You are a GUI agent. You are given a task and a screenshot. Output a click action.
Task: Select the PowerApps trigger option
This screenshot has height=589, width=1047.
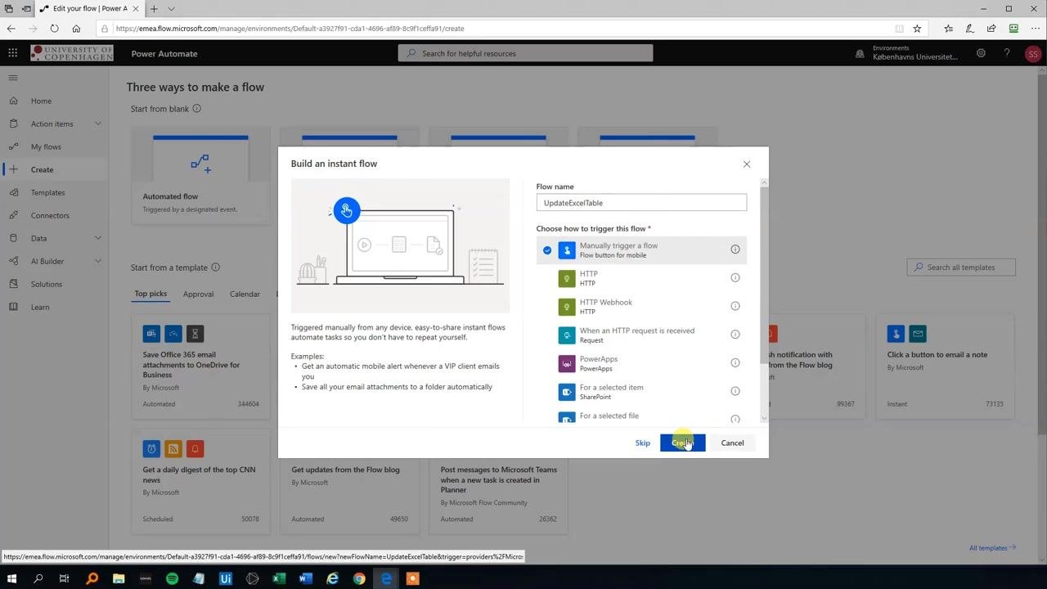click(x=641, y=363)
